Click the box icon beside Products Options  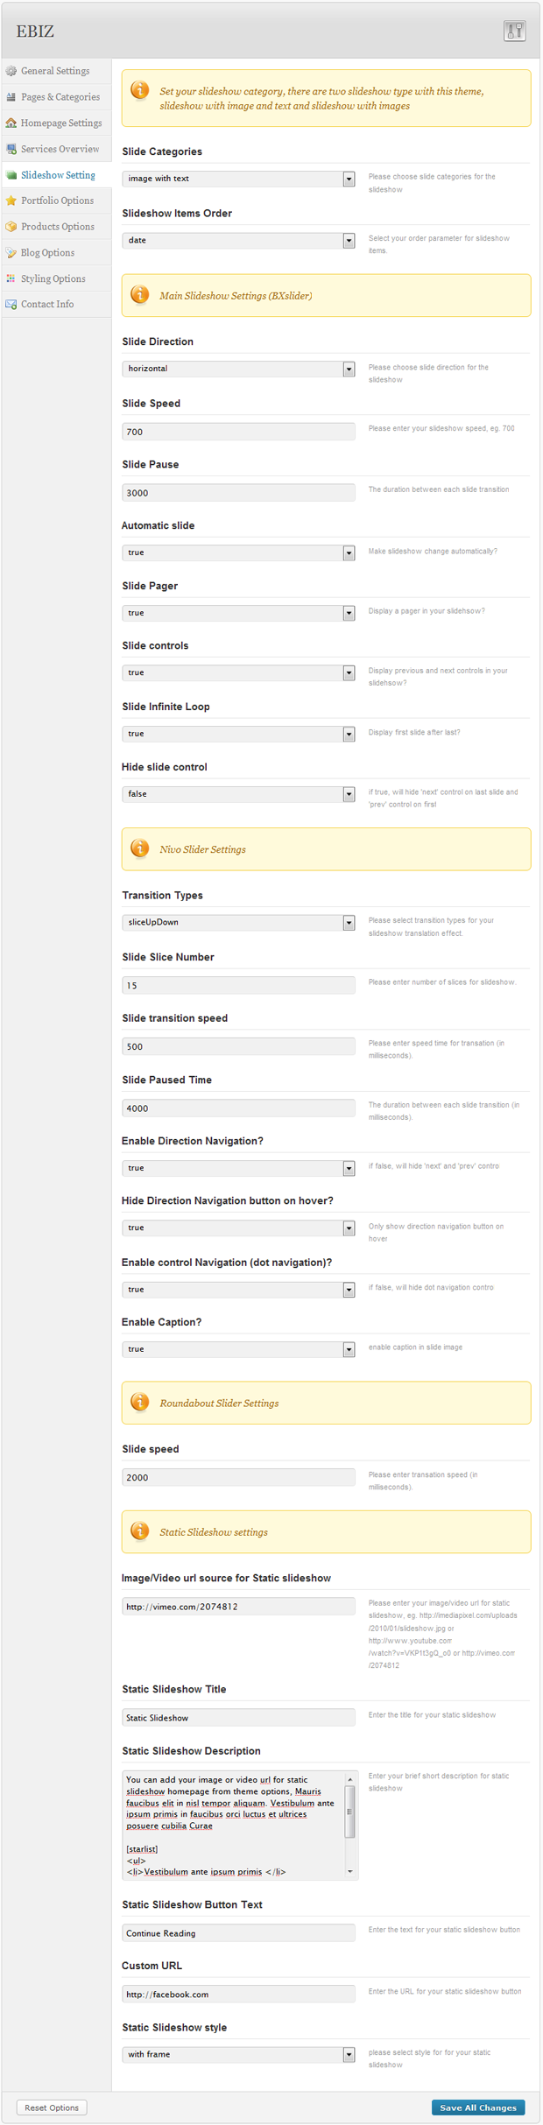coord(11,227)
